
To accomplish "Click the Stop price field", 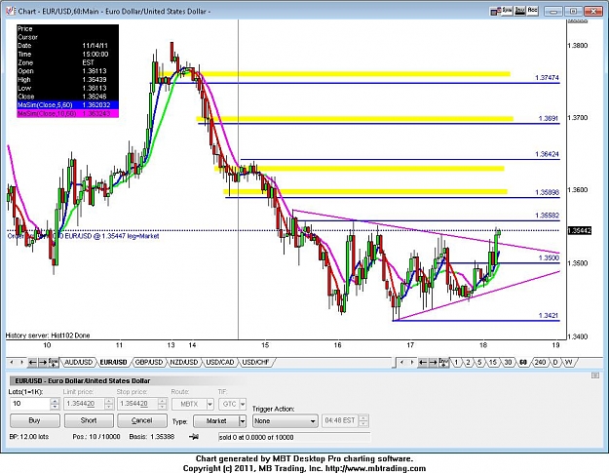I will [x=137, y=404].
